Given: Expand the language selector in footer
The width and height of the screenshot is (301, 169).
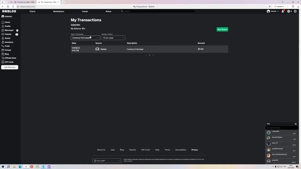Looking at the screenshot, I should (x=107, y=161).
